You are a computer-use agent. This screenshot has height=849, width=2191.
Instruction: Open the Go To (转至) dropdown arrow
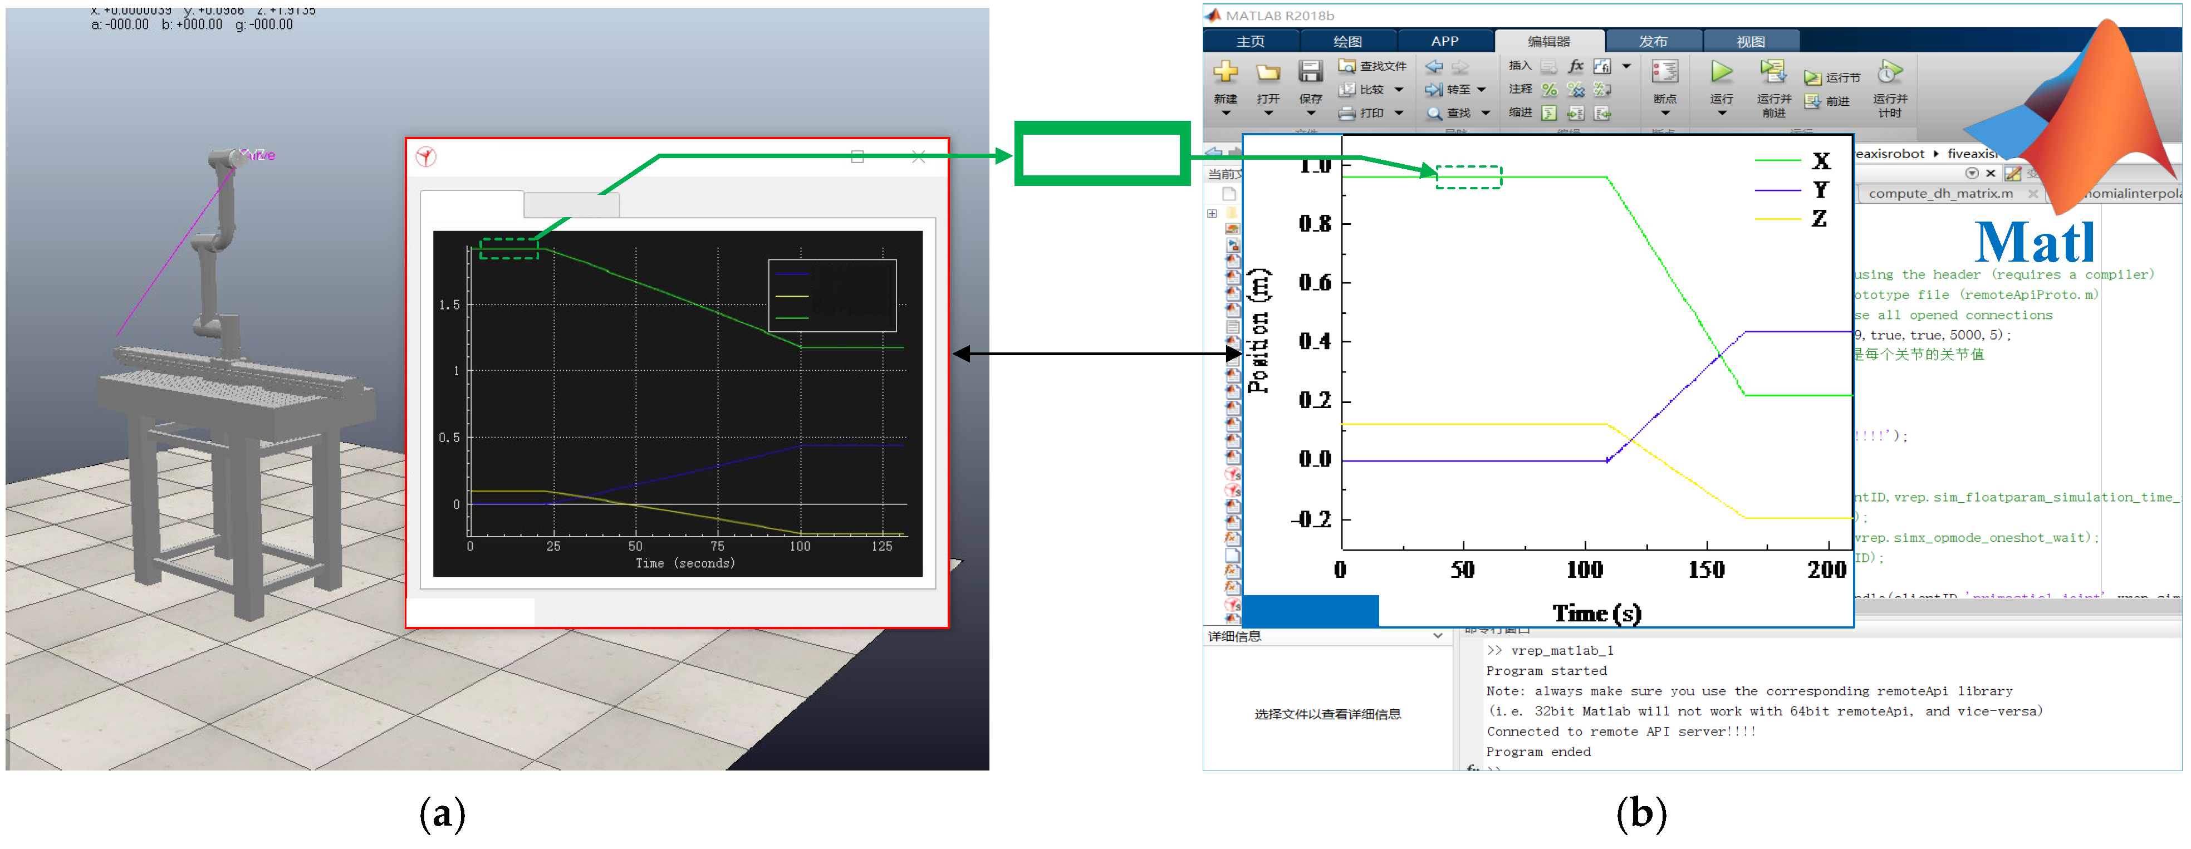[x=1481, y=89]
